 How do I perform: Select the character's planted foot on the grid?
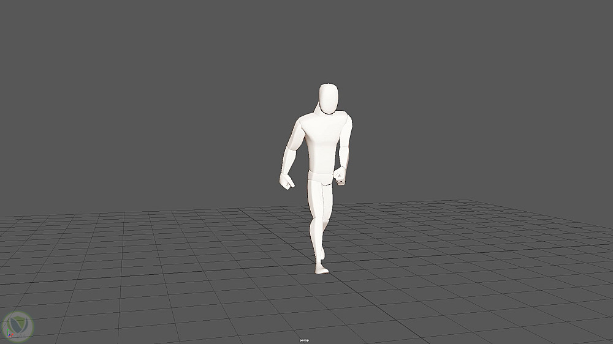pyautogui.click(x=322, y=269)
